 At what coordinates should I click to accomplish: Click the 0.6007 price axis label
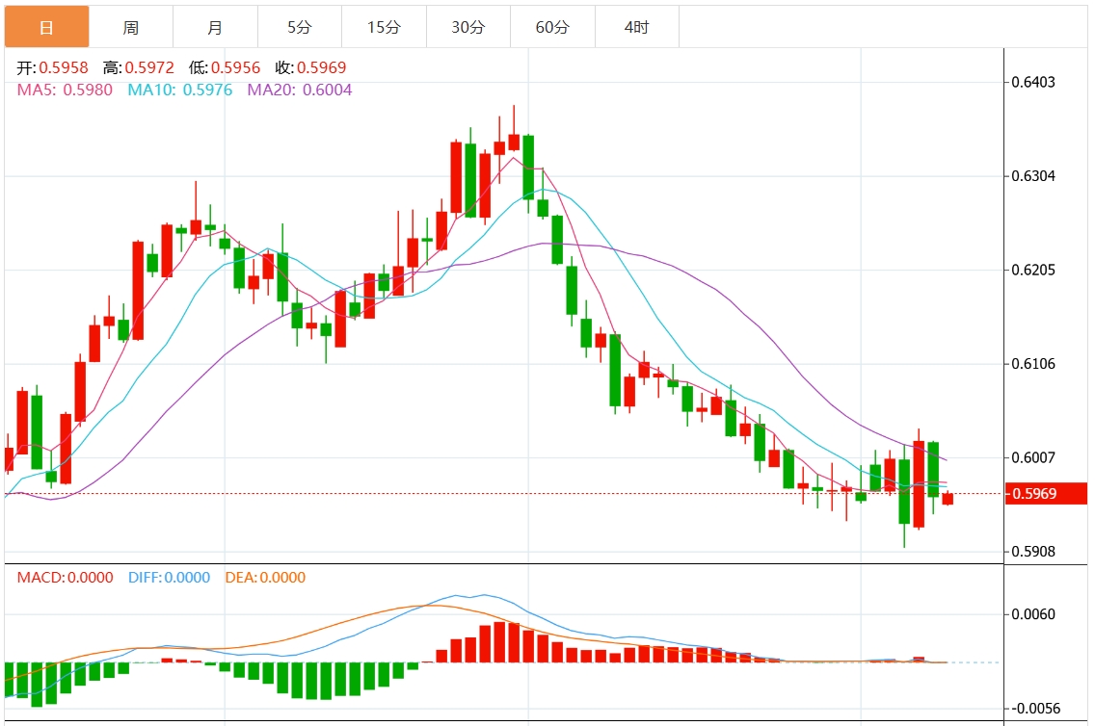(1033, 457)
